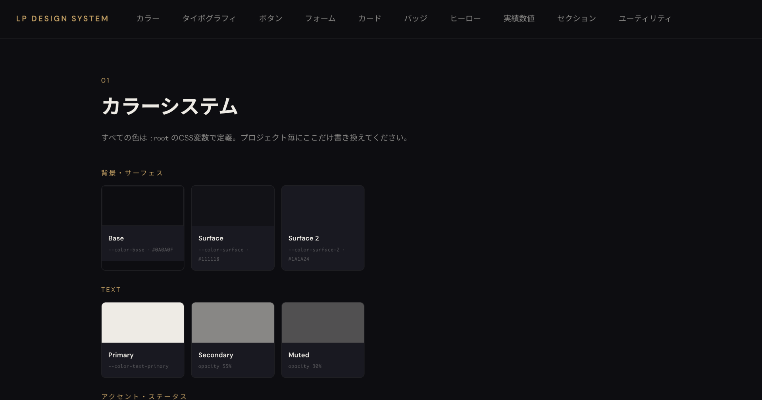This screenshot has width=762, height=400.
Task: Click the Surface 2 card title
Action: (304, 238)
